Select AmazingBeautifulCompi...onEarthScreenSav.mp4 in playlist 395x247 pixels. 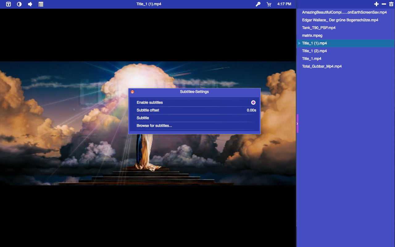[x=346, y=12]
